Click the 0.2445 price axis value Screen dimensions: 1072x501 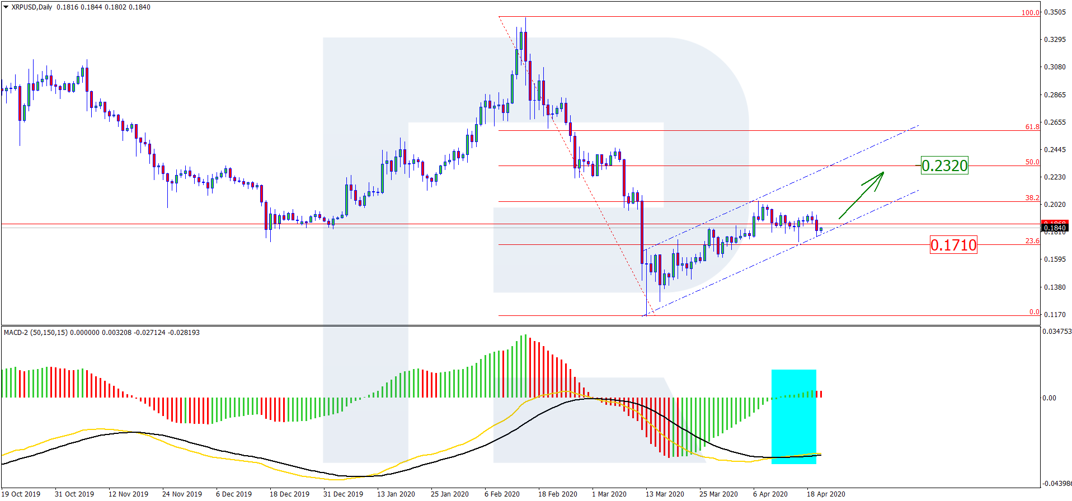[x=1055, y=150]
